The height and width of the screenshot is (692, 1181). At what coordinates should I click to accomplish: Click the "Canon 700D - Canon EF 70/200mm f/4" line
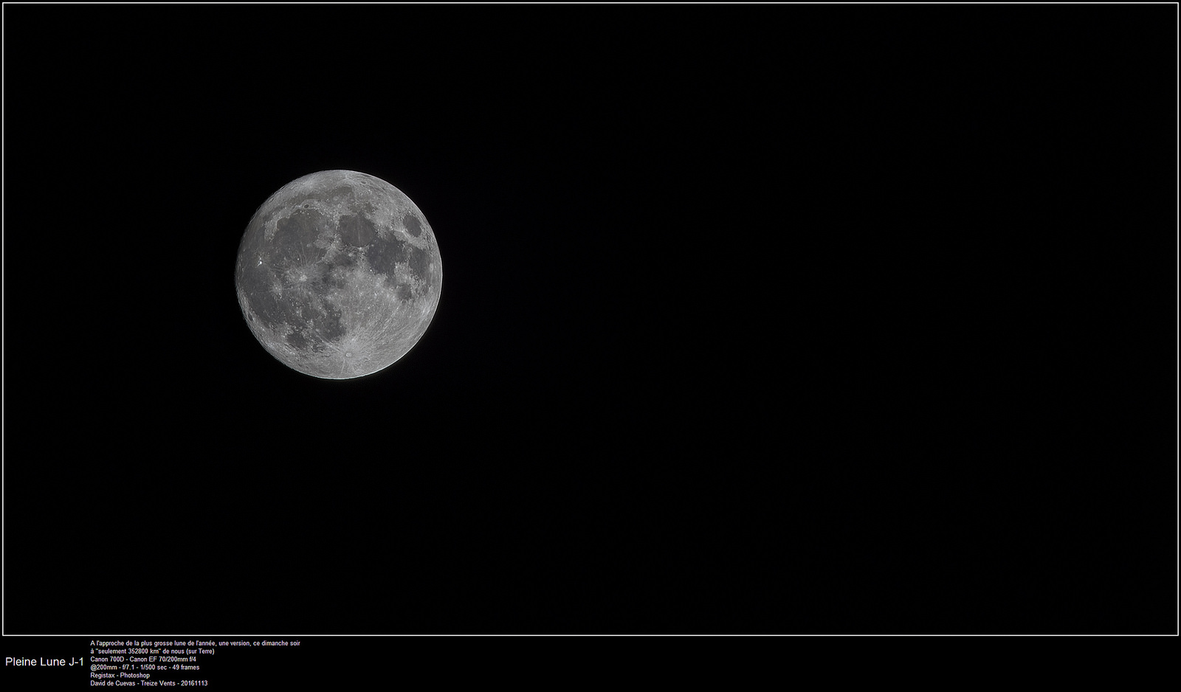(143, 660)
